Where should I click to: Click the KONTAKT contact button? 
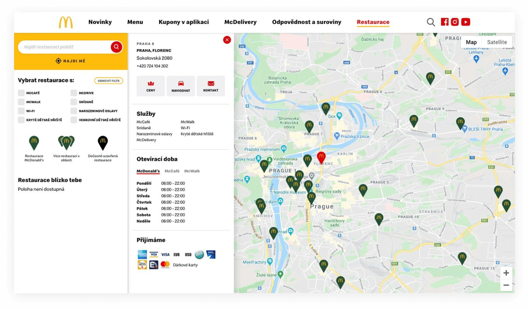pyautogui.click(x=211, y=86)
